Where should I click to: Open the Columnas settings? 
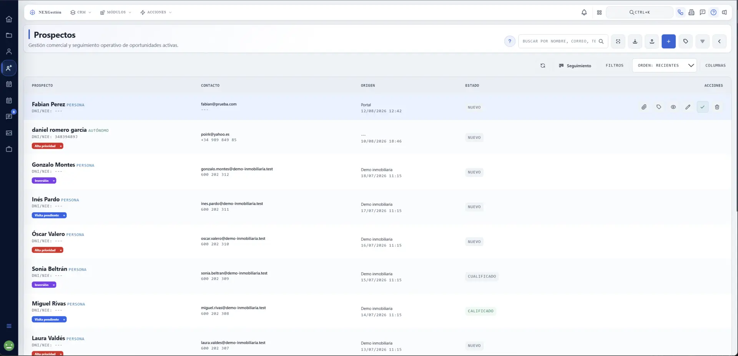point(715,66)
